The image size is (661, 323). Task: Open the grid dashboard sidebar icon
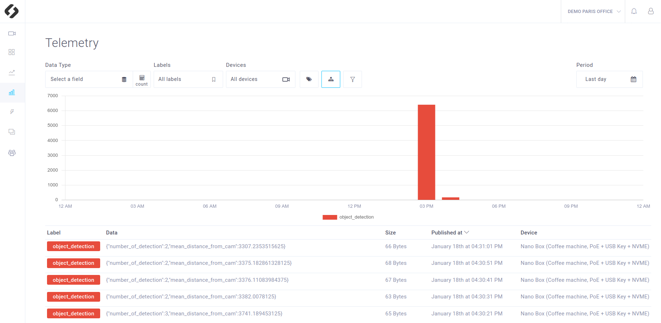click(x=12, y=52)
